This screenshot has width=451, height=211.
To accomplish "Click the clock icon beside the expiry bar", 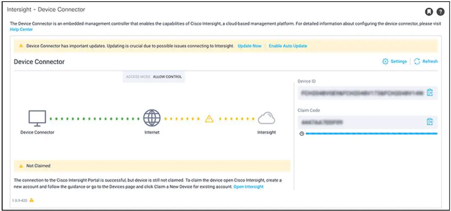I will tap(301, 134).
